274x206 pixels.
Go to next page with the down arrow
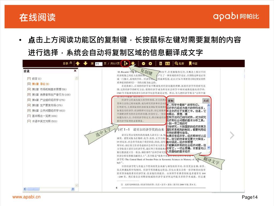coord(85,63)
